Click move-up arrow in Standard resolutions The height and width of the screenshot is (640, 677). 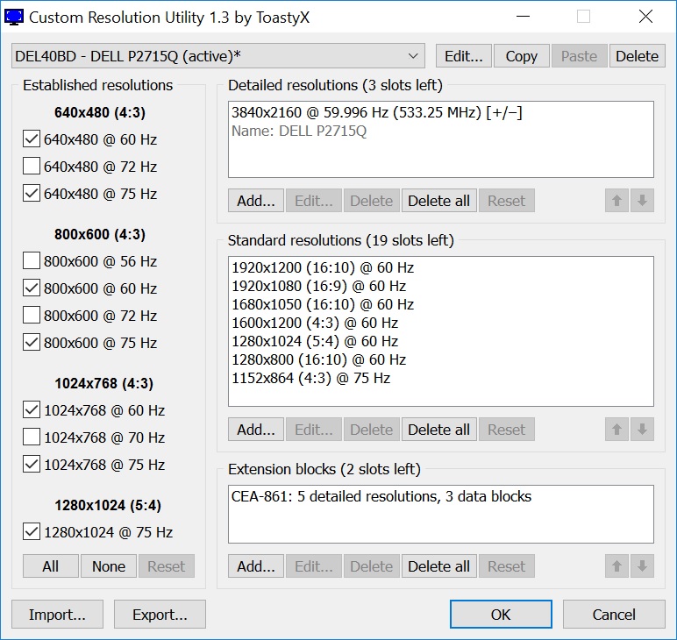pos(616,430)
